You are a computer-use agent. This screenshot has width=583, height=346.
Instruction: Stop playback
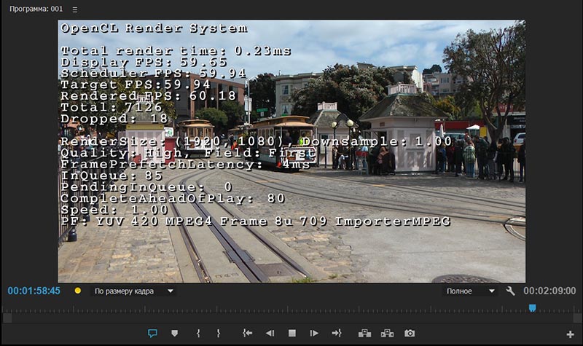click(292, 334)
